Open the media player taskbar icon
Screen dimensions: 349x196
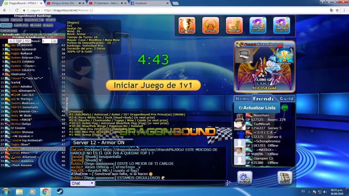tap(32, 192)
